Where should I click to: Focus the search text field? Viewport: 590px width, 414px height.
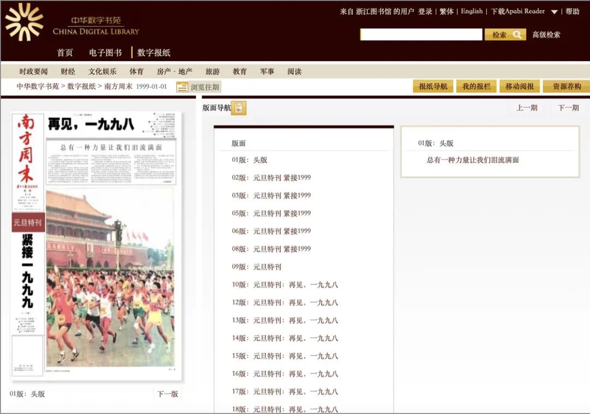[x=421, y=34]
